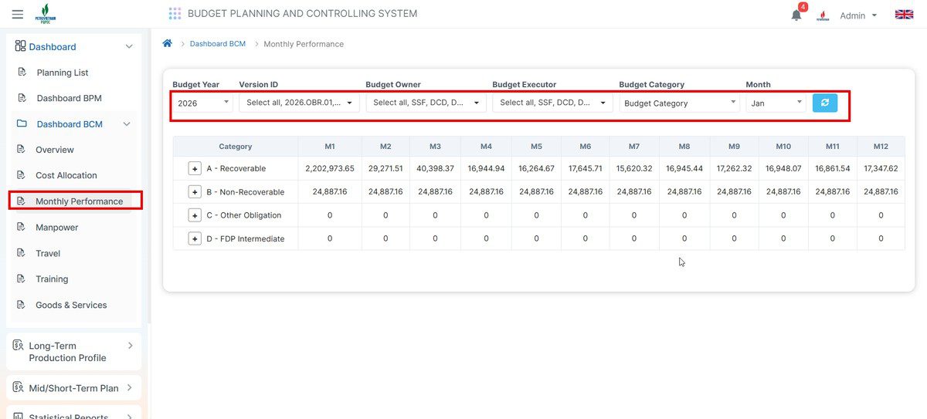Go home via breadcrumb house icon
Screen dimensions: 927x419
coord(167,43)
